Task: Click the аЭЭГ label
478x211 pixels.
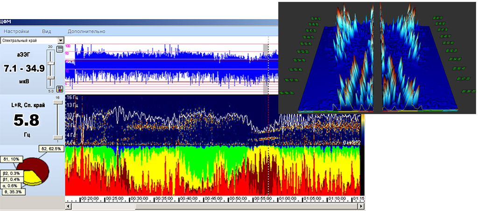Action: pos(24,55)
